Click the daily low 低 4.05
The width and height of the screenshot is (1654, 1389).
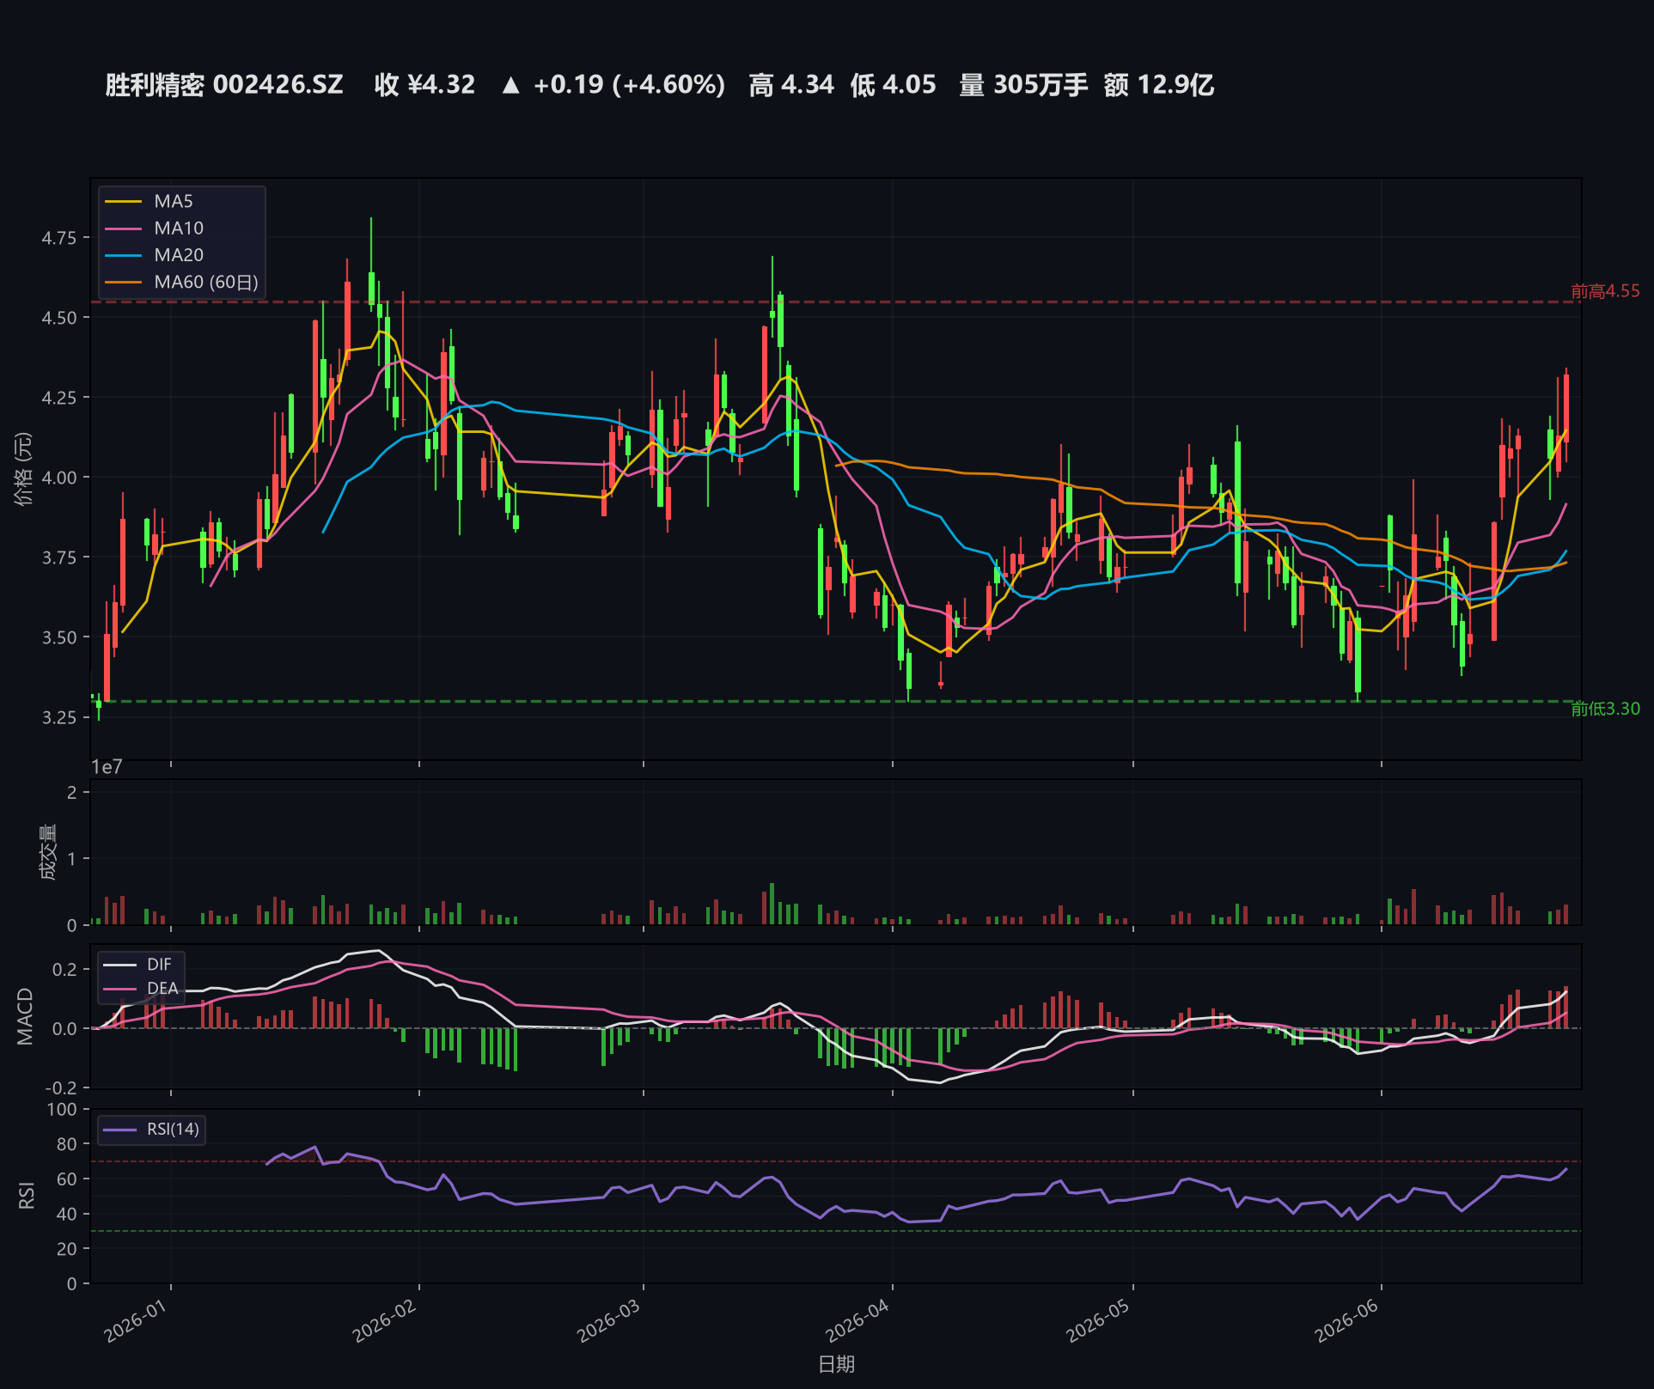pyautogui.click(x=894, y=85)
